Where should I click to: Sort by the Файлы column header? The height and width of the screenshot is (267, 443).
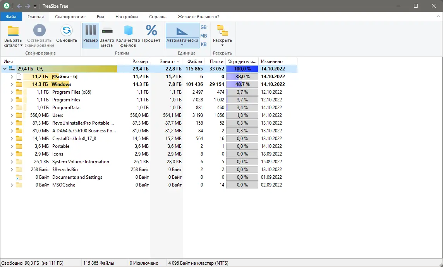194,61
